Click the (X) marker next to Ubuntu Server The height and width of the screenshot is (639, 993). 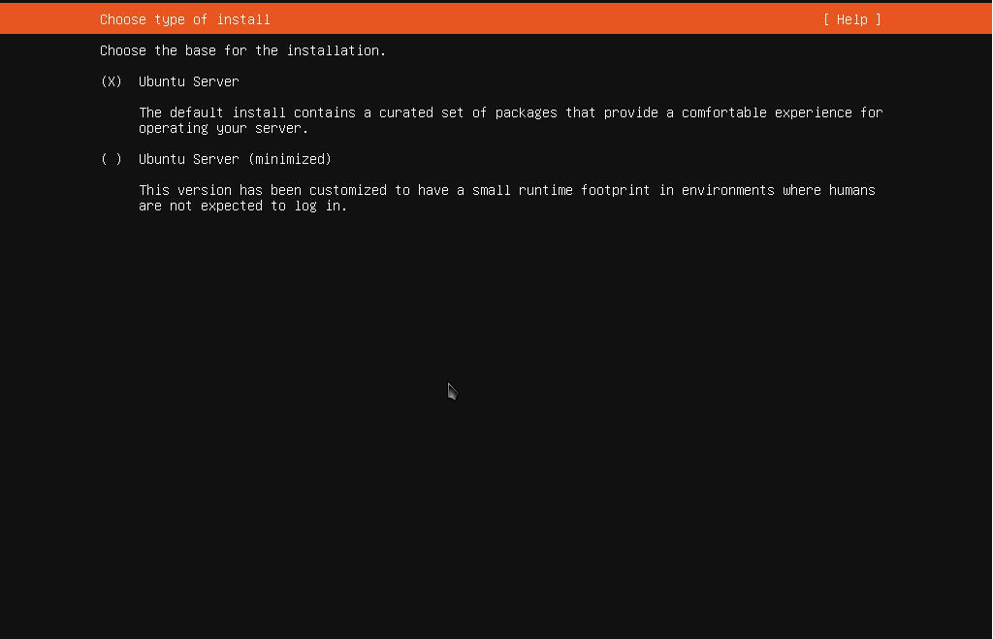[111, 81]
